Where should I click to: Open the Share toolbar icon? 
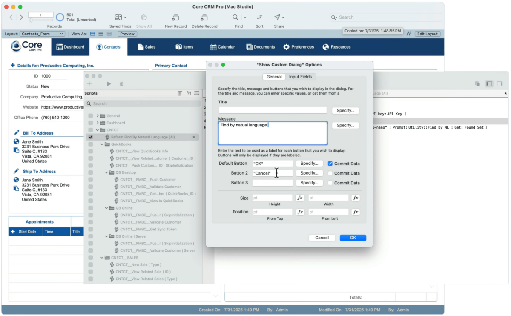click(277, 17)
